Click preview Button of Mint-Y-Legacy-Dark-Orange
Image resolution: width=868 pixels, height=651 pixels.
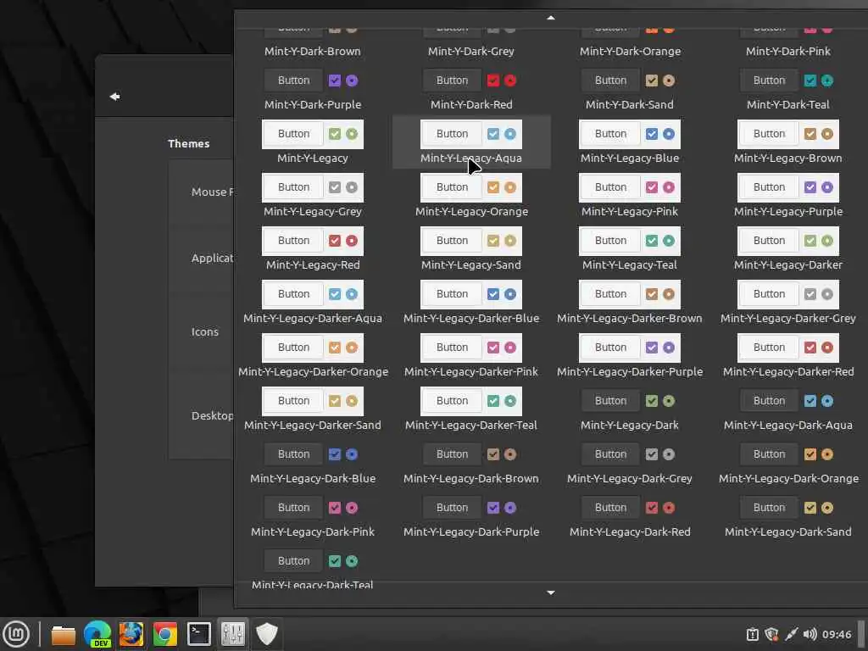769,454
